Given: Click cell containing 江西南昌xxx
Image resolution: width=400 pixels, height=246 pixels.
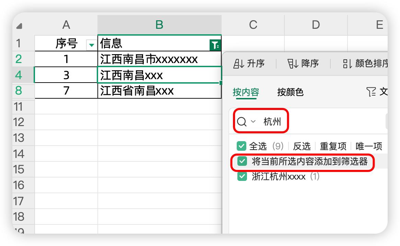Looking at the screenshot, I should (x=160, y=75).
